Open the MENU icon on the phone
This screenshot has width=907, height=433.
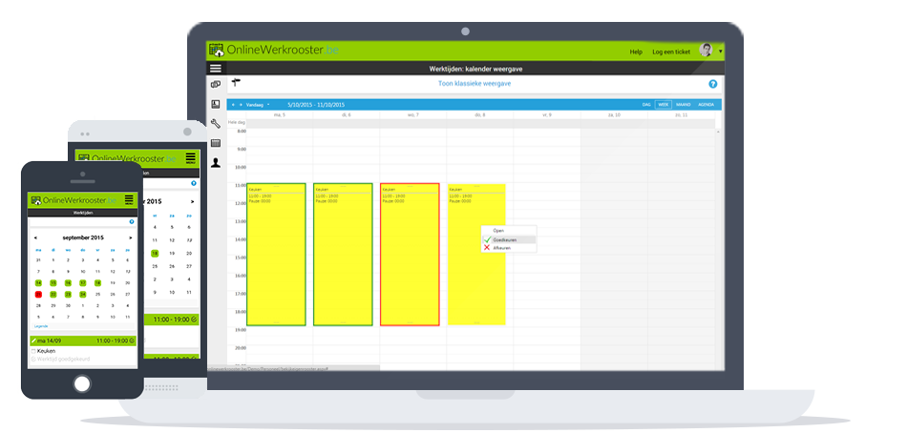click(129, 199)
